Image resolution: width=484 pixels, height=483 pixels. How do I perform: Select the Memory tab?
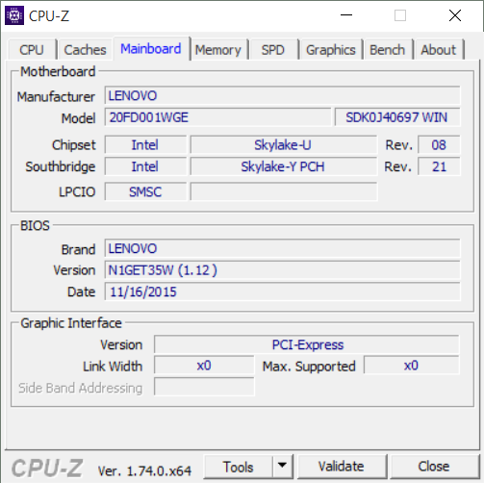(218, 50)
